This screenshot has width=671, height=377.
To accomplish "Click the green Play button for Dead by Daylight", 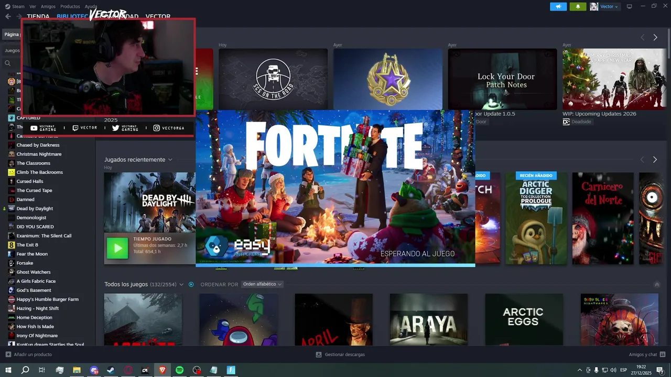I will tap(117, 248).
